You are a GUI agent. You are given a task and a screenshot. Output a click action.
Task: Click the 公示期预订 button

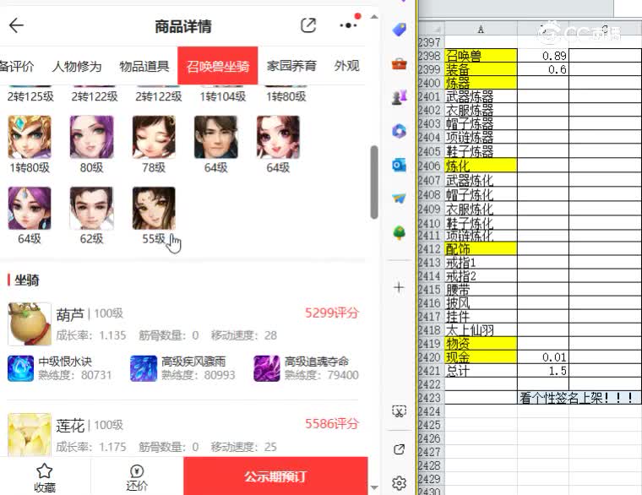point(275,476)
